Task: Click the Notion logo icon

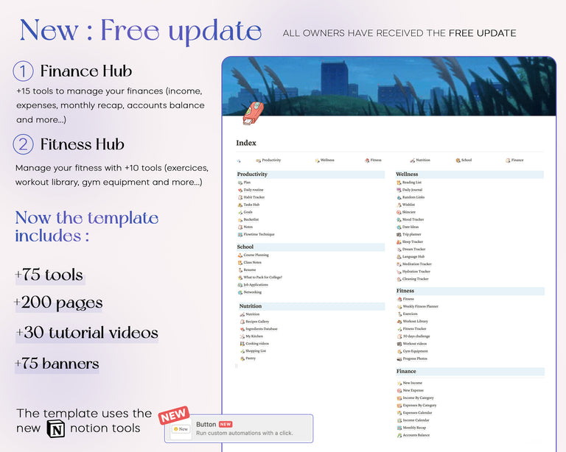Action: click(x=56, y=428)
